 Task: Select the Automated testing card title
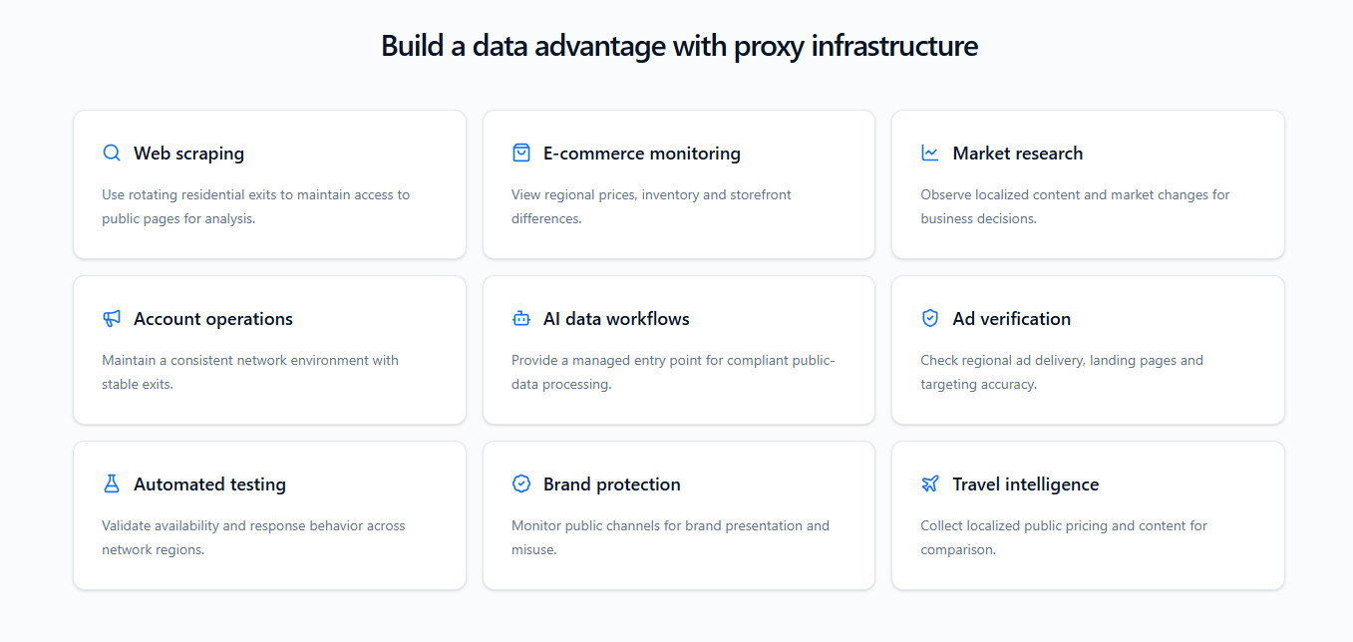209,484
